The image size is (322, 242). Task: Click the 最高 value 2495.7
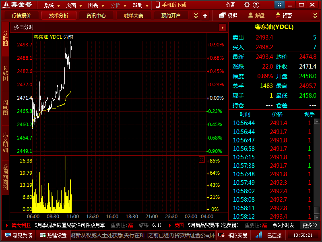(x=308, y=86)
